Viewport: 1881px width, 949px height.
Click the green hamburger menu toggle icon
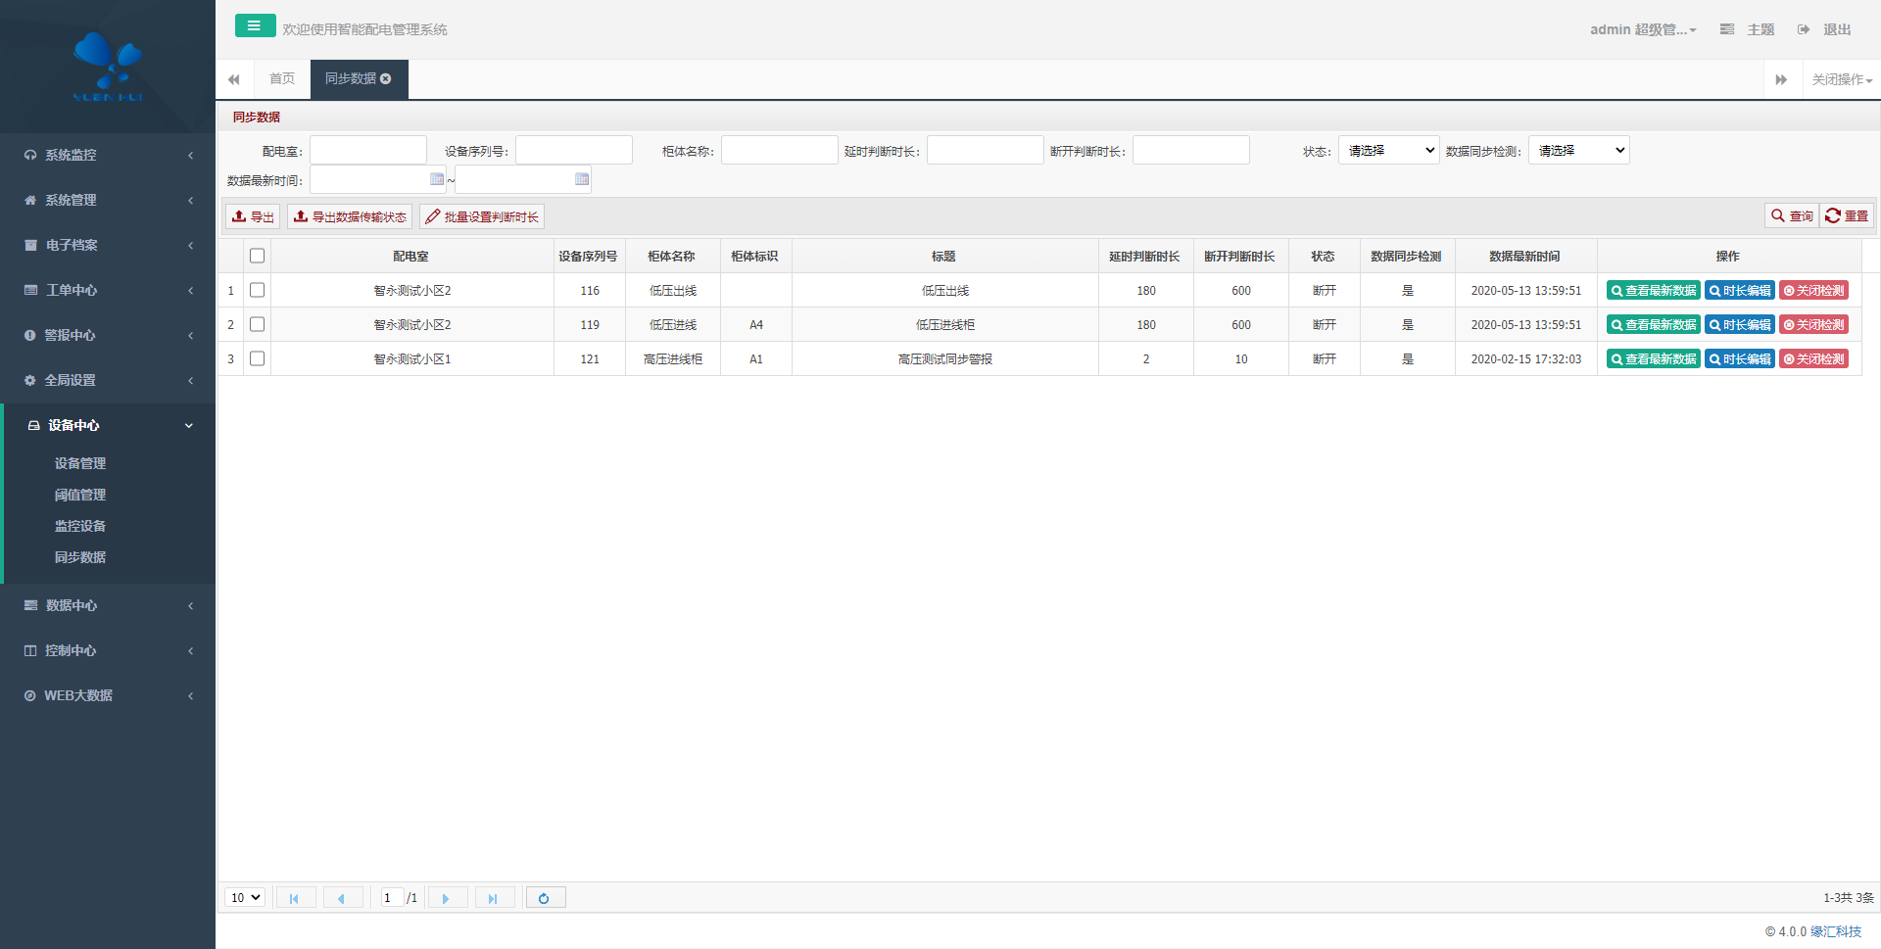[x=255, y=26]
